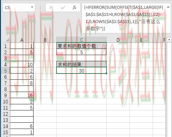
Task: Click the formula bar options dots handle
Action: [x=40, y=7]
